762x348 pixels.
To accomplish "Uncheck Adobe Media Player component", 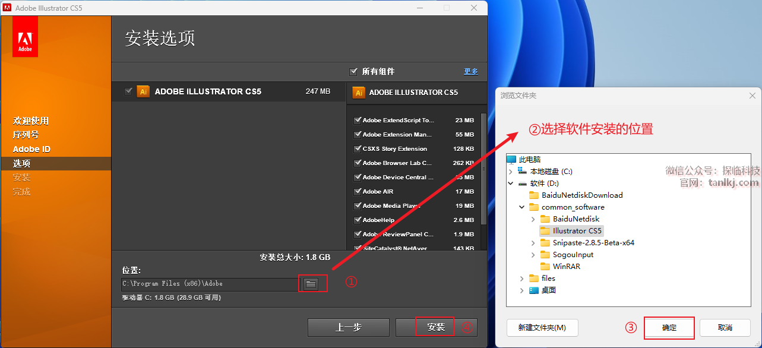I will coord(358,205).
